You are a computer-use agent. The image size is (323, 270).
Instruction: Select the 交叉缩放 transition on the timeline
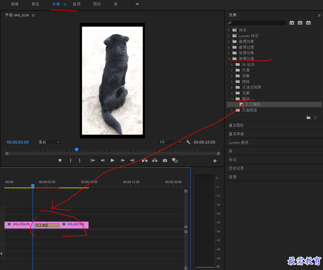click(47, 225)
